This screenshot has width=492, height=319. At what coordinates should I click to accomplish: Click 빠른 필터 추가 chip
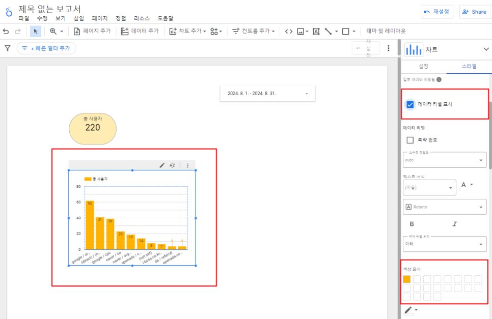pyautogui.click(x=46, y=48)
